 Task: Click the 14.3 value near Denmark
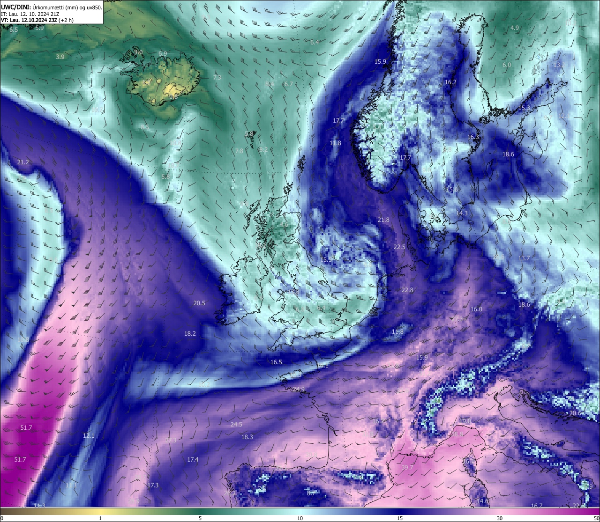(462, 213)
